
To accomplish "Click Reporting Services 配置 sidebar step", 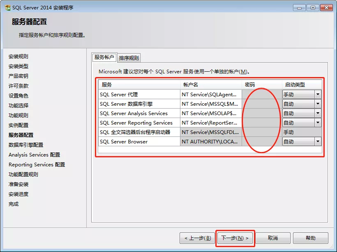I will [x=37, y=165].
